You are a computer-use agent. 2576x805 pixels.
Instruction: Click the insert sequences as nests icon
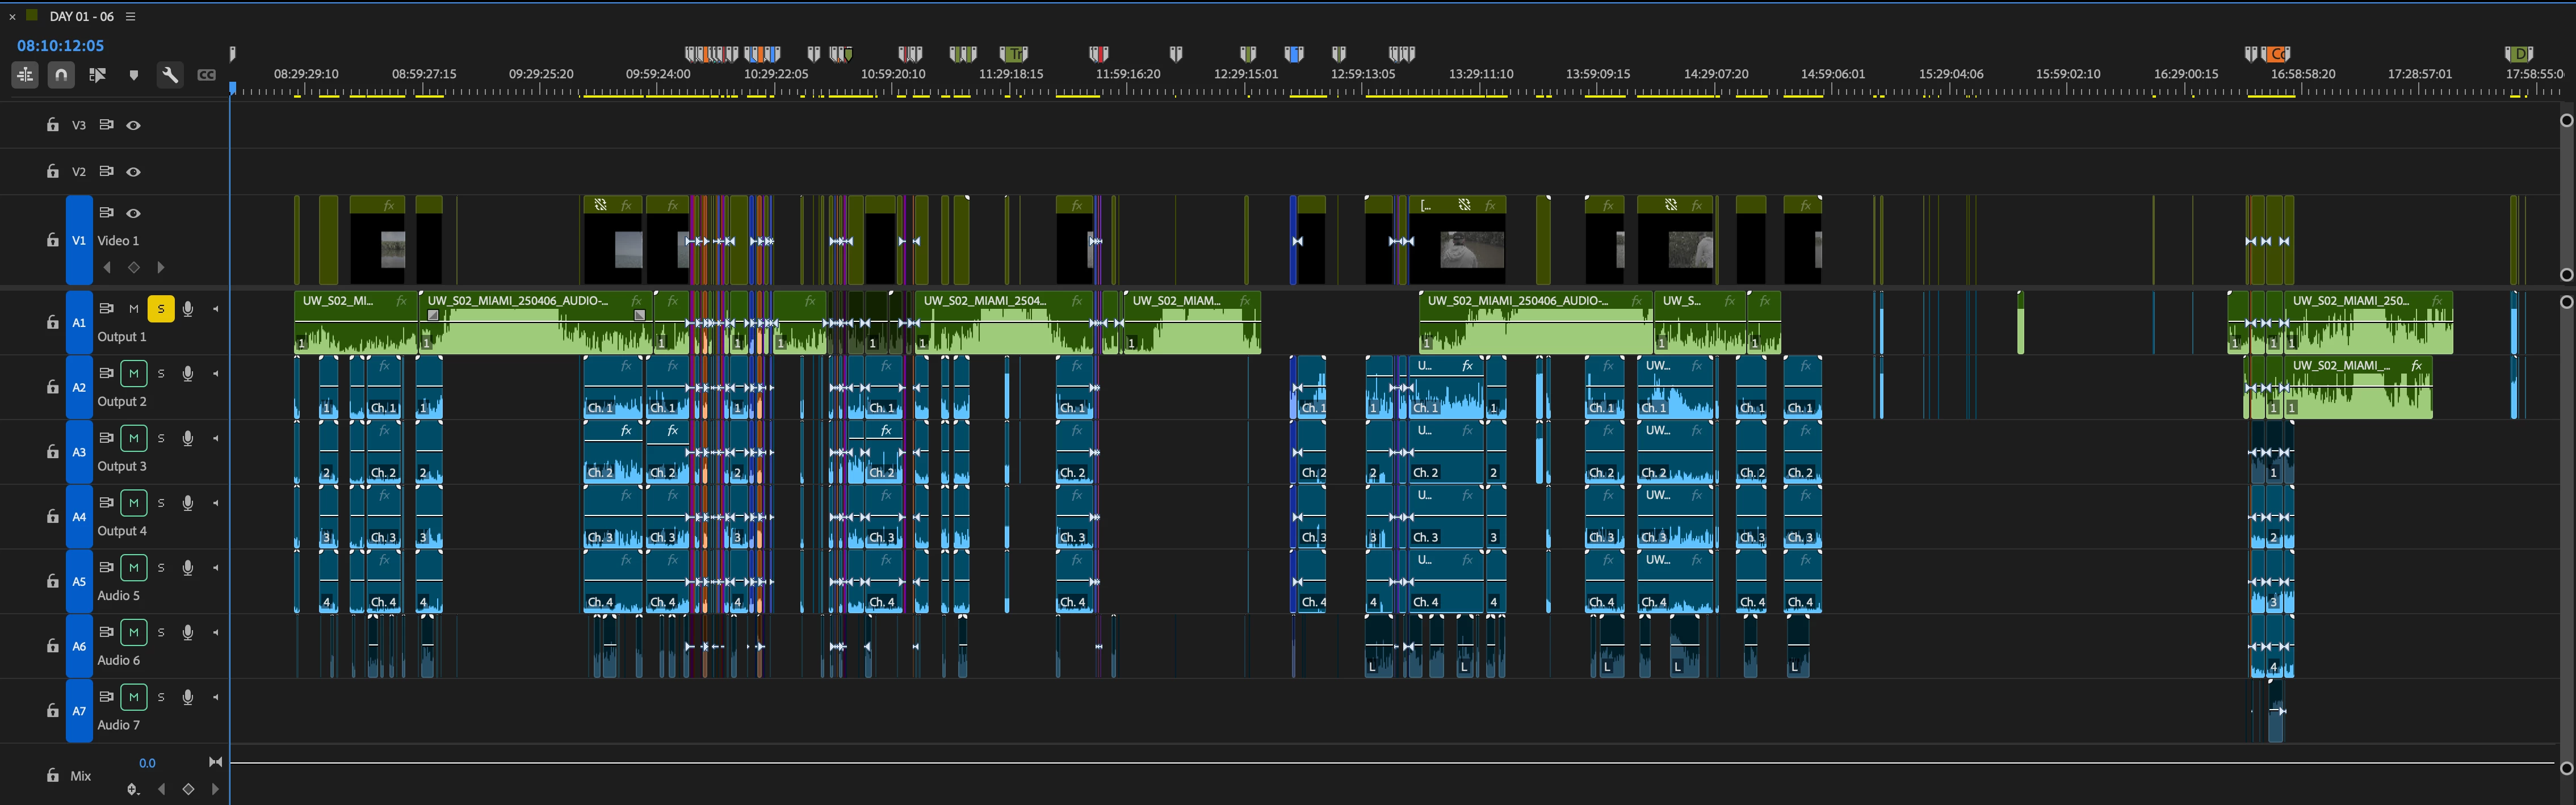[x=25, y=75]
